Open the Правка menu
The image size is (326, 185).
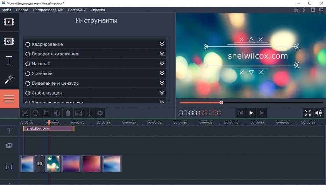tap(22, 10)
